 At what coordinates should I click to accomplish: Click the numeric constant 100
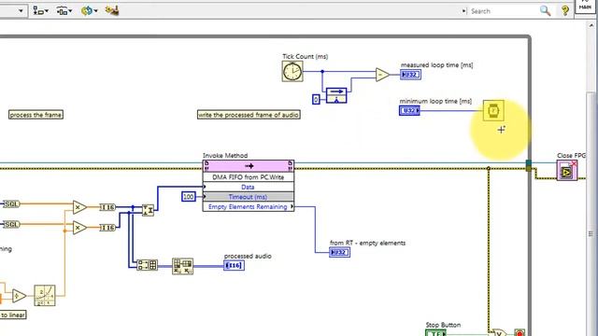click(x=189, y=197)
